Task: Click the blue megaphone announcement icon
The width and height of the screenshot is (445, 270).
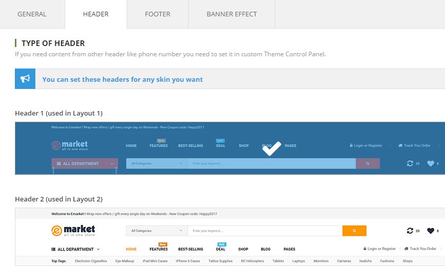Action: pyautogui.click(x=25, y=79)
